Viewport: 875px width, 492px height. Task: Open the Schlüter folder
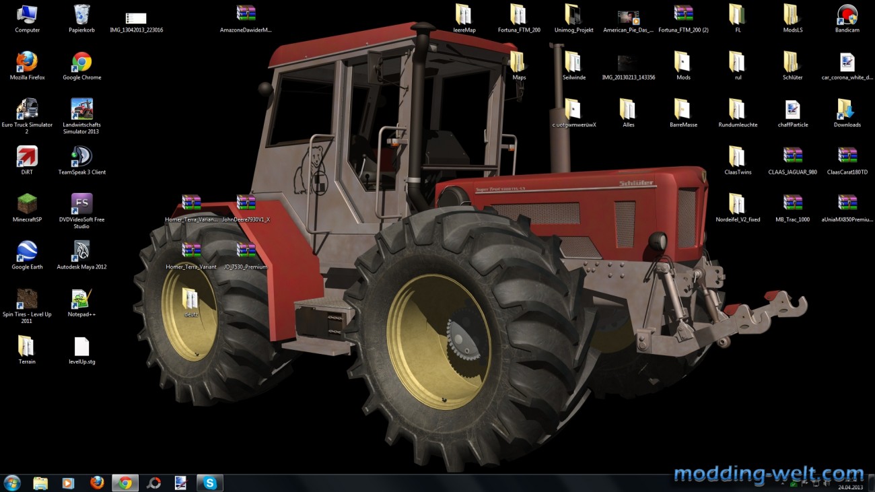point(792,66)
